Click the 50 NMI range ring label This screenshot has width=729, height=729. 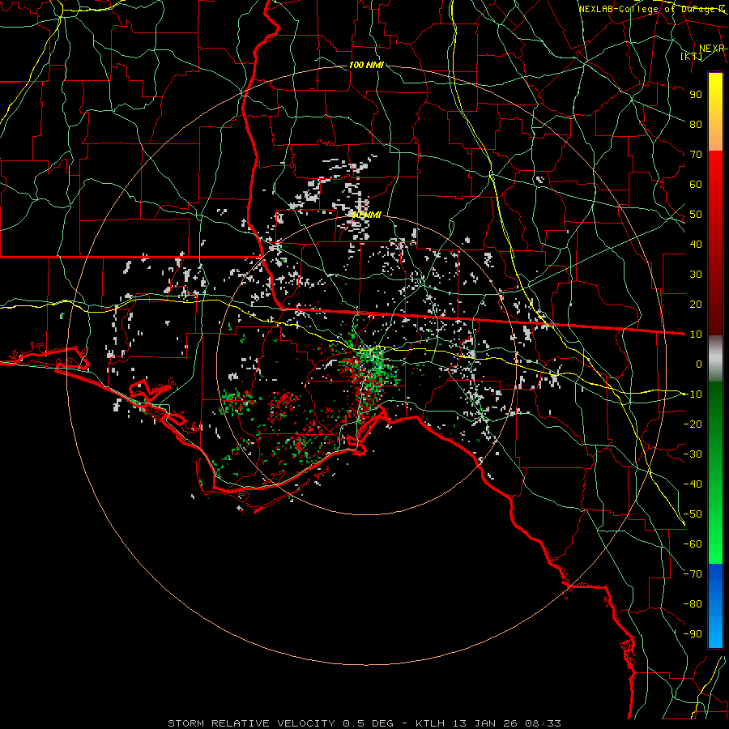[x=366, y=215]
